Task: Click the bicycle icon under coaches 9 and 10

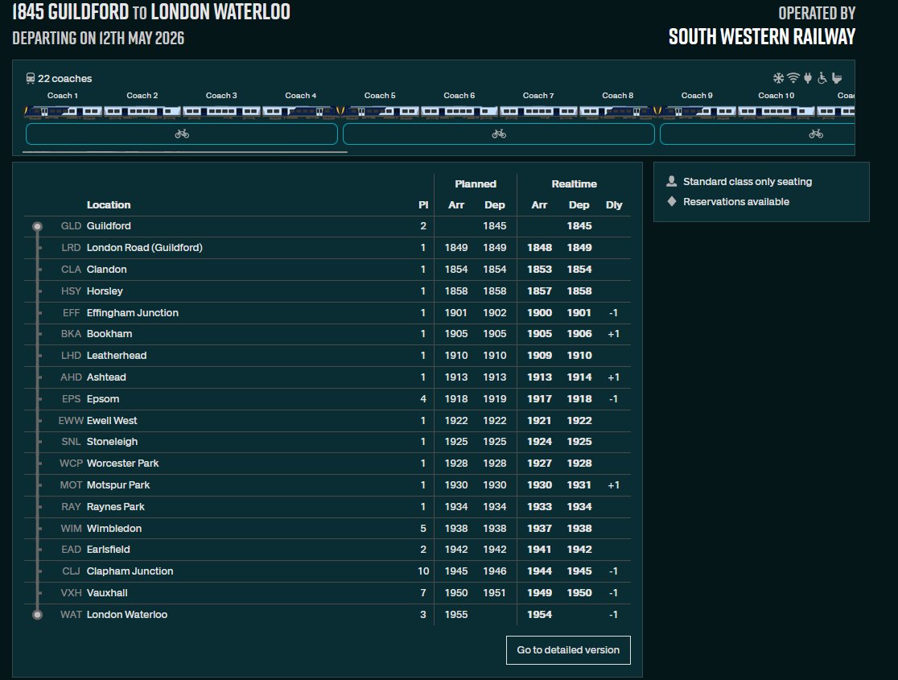Action: tap(816, 134)
